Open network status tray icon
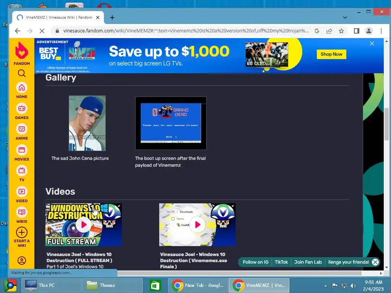The image size is (391, 293). coord(344,285)
